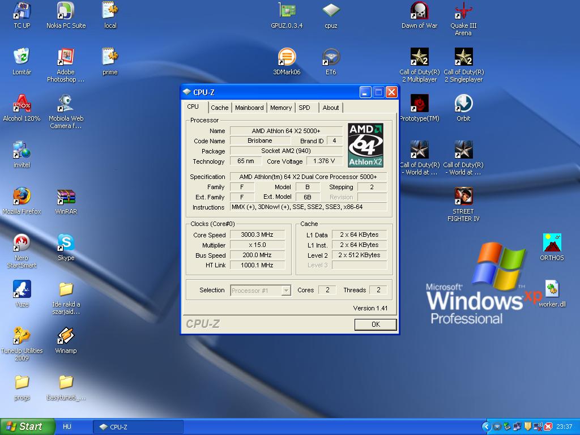Select the 'prime' desktop file icon
The width and height of the screenshot is (580, 435).
(x=110, y=61)
